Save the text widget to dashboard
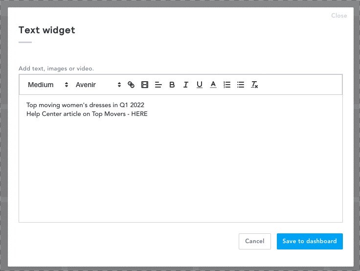The image size is (360, 271). point(310,241)
